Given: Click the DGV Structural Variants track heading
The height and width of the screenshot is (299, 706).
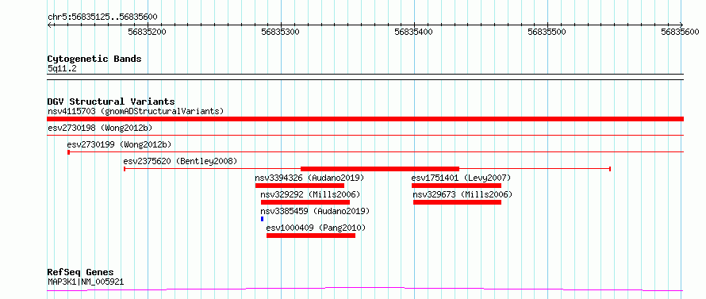Looking at the screenshot, I should pos(111,102).
